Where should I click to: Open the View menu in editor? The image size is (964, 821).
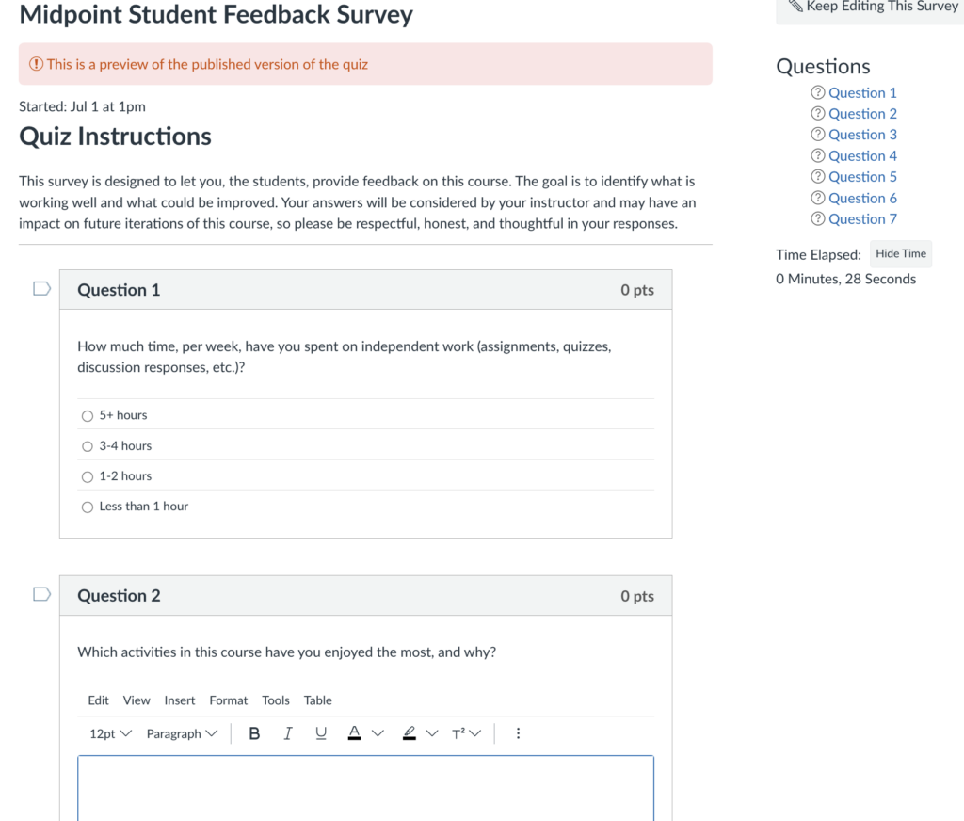[x=136, y=700]
